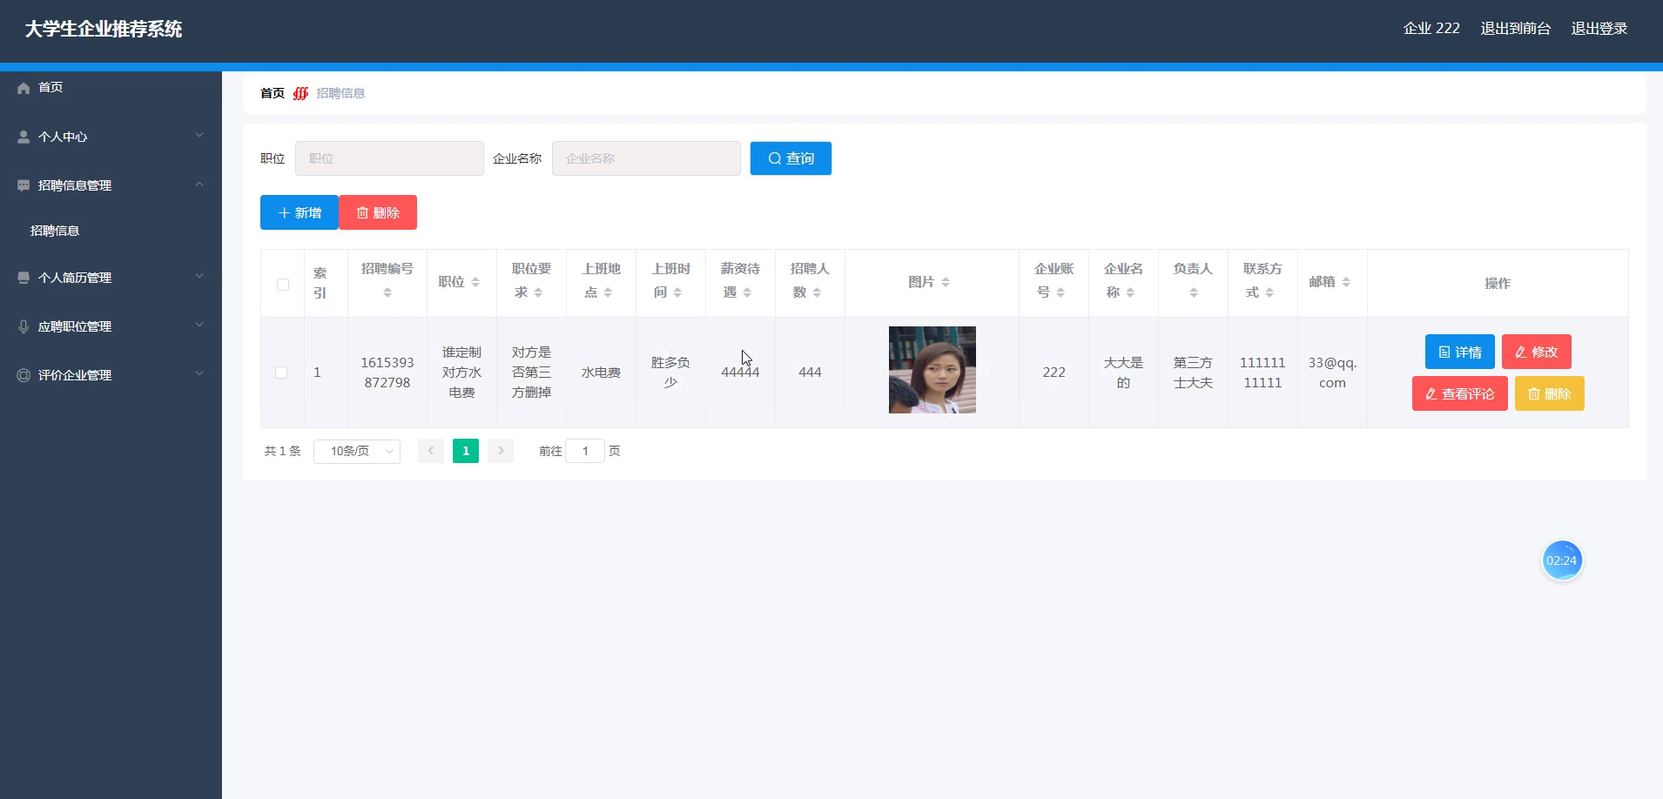Click 修改 to edit the row
This screenshot has height=799, width=1663.
point(1537,352)
